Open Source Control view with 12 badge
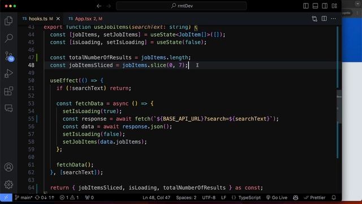Image resolution: width=362 pixels, height=204 pixels. [x=9, y=56]
